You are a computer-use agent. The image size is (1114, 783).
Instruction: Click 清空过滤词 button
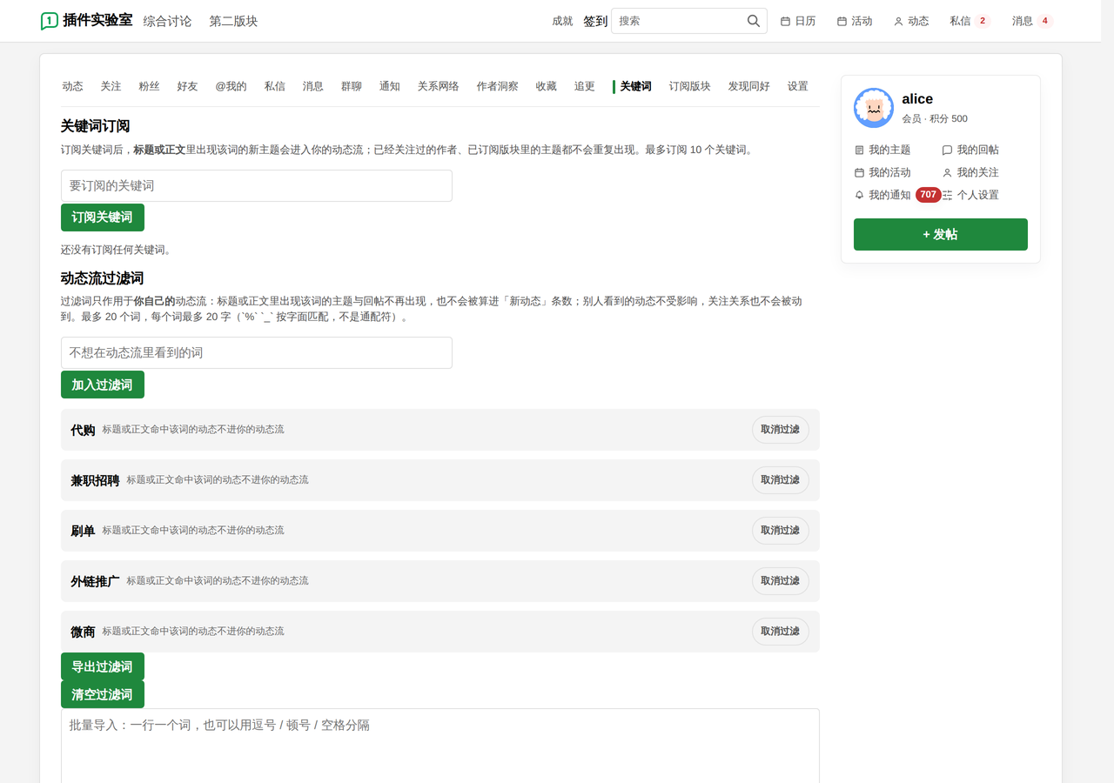coord(103,694)
